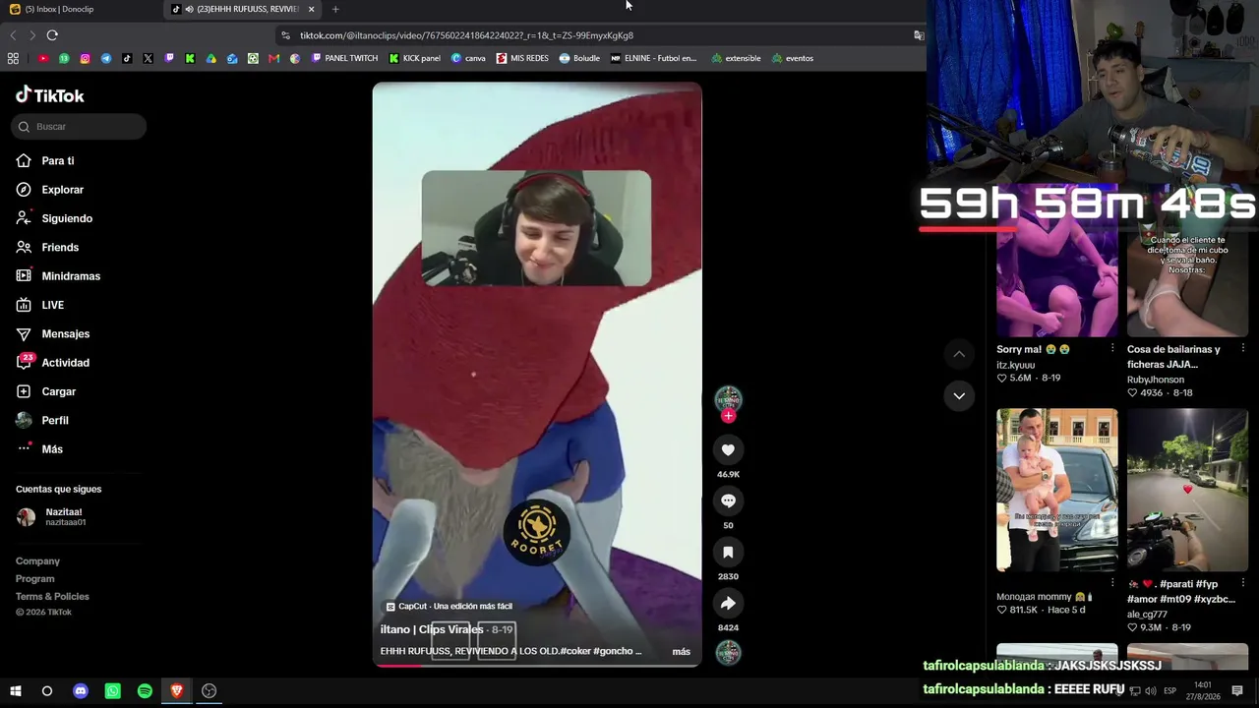Image resolution: width=1259 pixels, height=708 pixels.
Task: Expand the caption with más
Action: pyautogui.click(x=681, y=652)
